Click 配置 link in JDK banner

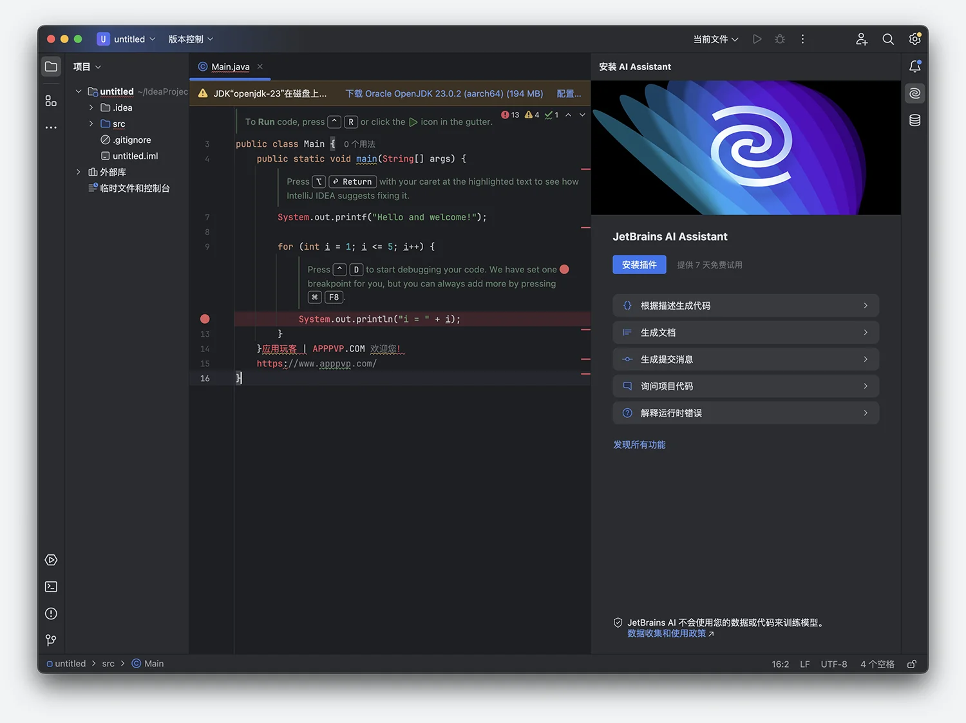coord(569,93)
